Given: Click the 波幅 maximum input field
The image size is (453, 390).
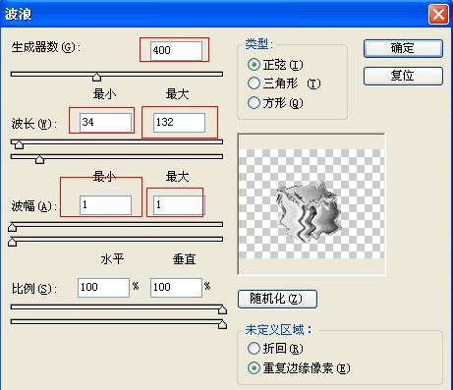Looking at the screenshot, I should click(x=179, y=205).
